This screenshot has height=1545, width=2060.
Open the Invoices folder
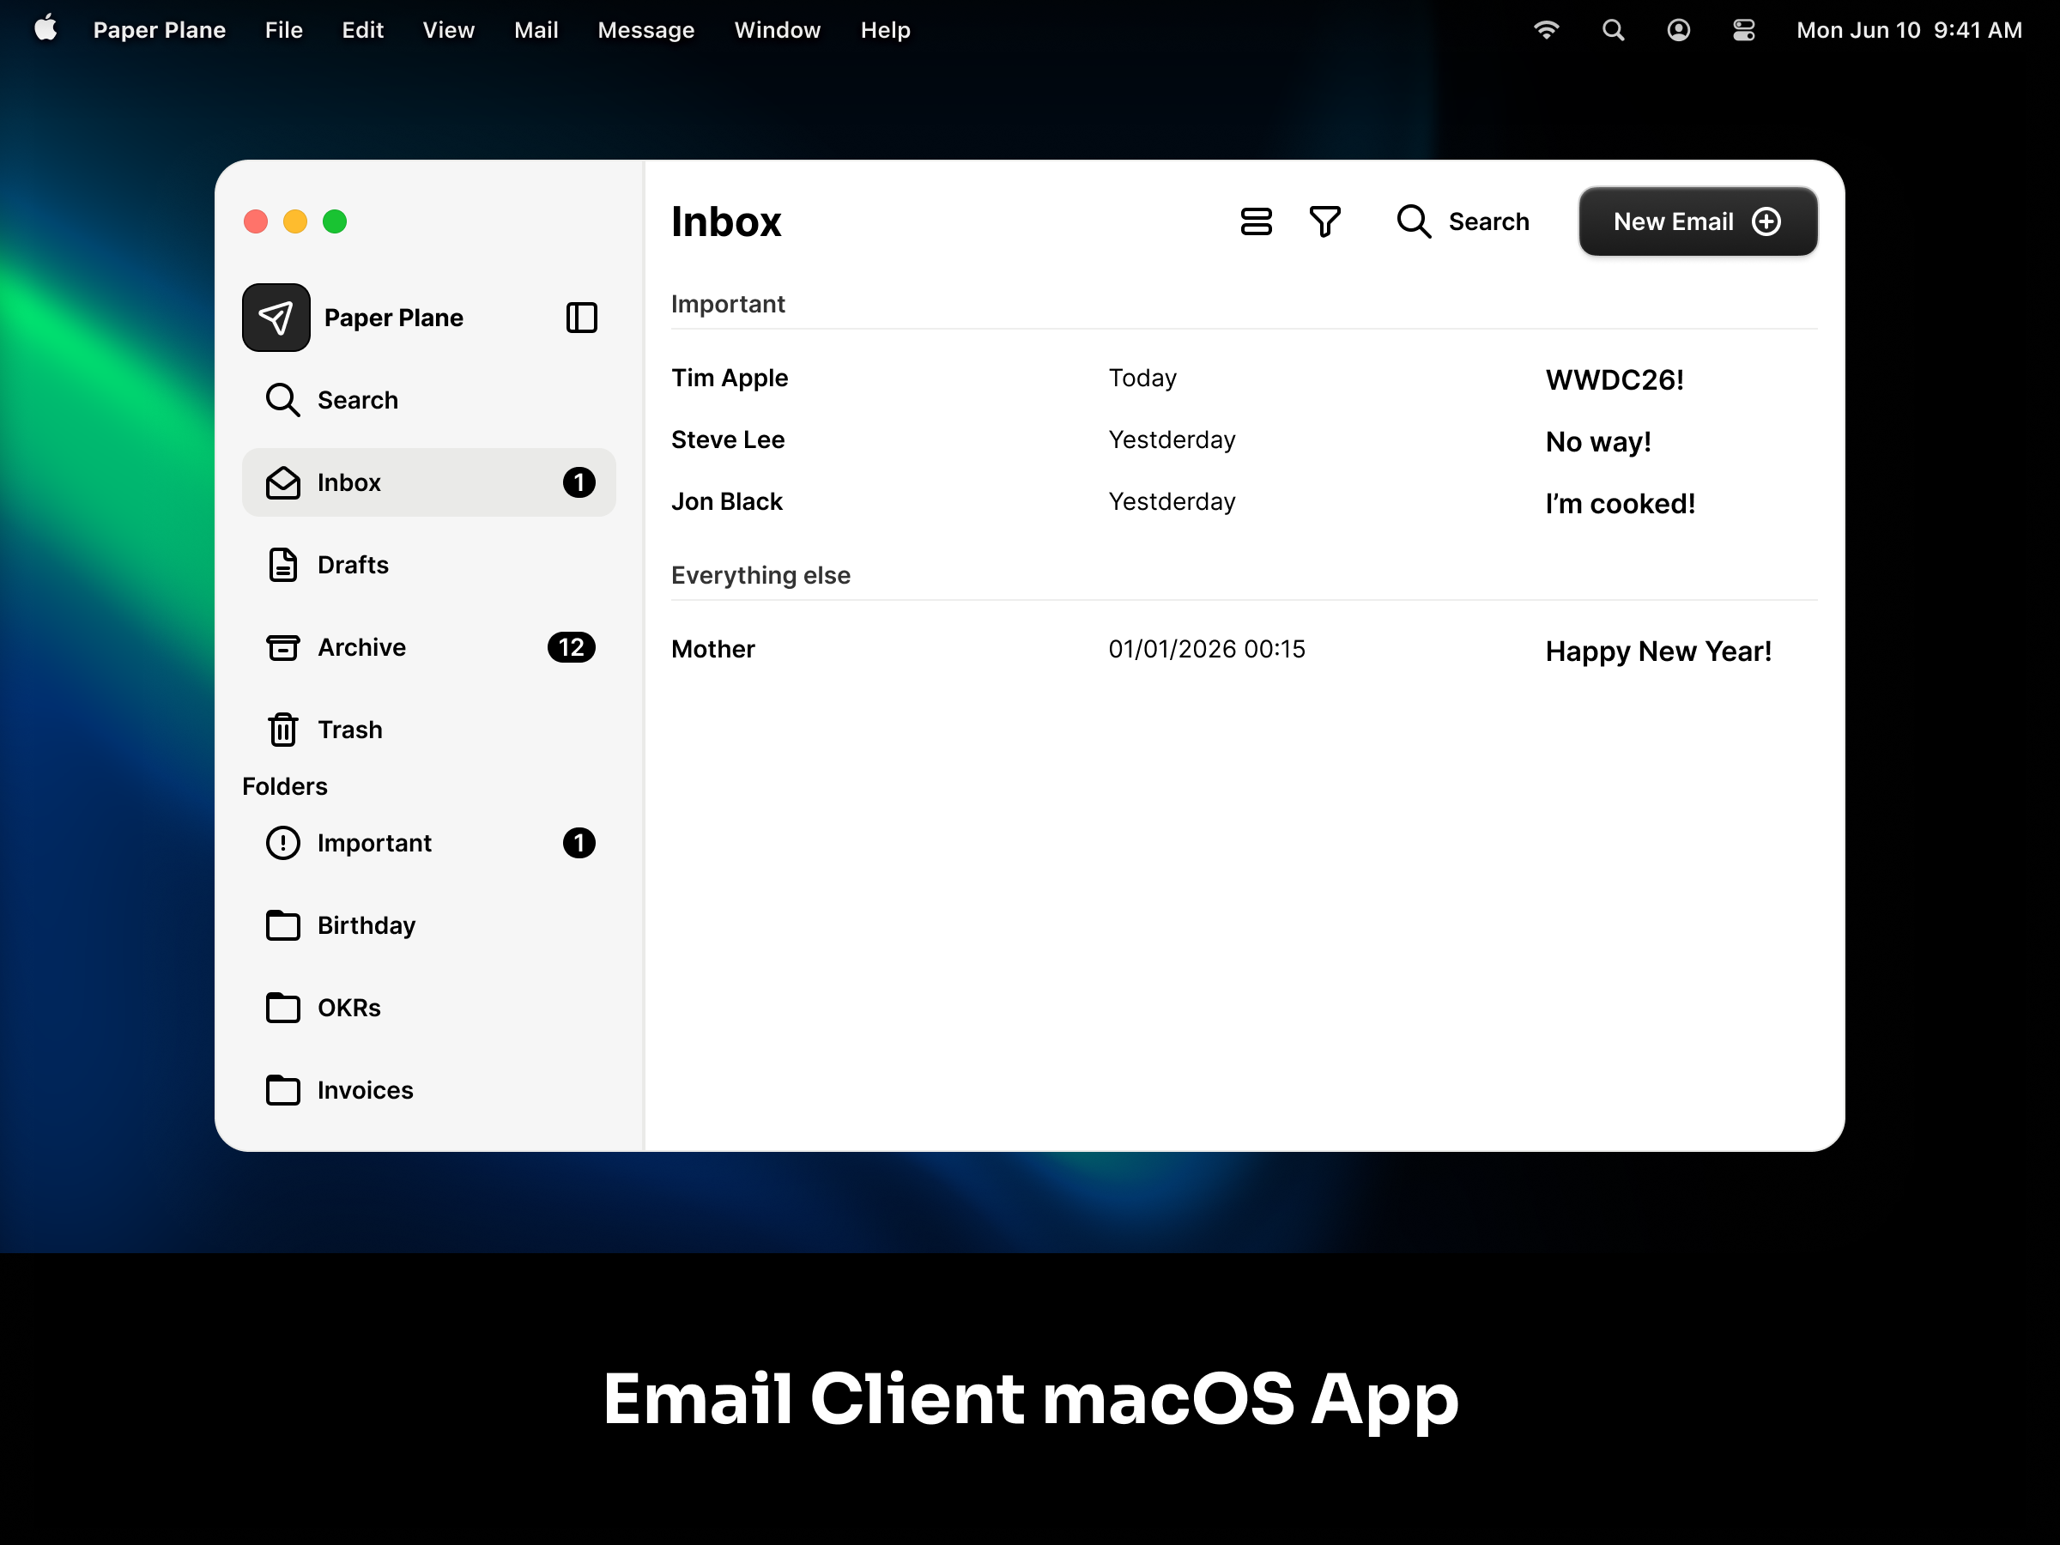[283, 1089]
